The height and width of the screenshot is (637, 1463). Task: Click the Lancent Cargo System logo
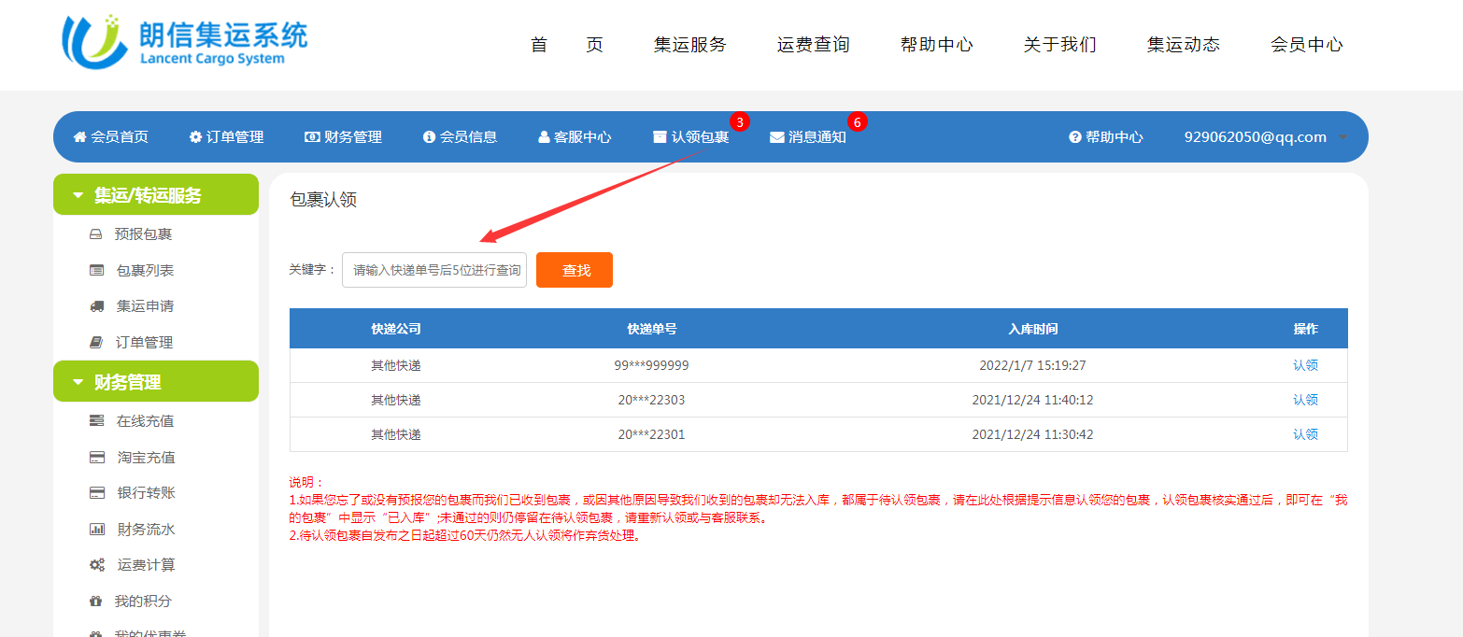[x=184, y=42]
